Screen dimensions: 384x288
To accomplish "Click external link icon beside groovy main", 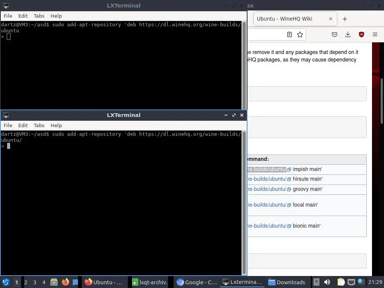I will coord(289,189).
